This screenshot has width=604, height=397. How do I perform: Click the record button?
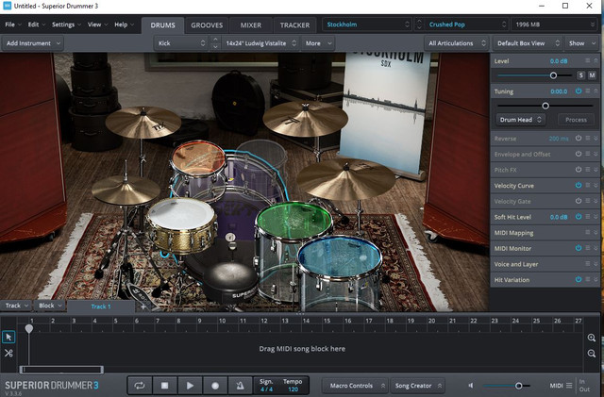click(x=215, y=386)
